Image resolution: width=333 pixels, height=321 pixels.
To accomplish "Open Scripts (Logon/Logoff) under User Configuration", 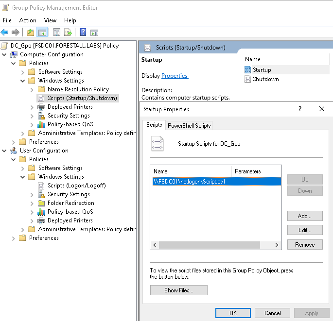I will [76, 186].
